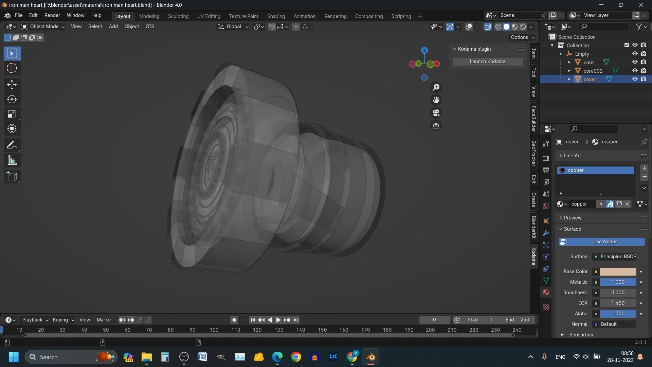This screenshot has width=652, height=367.
Task: Duplicate copper material with new-material icon
Action: (619, 204)
